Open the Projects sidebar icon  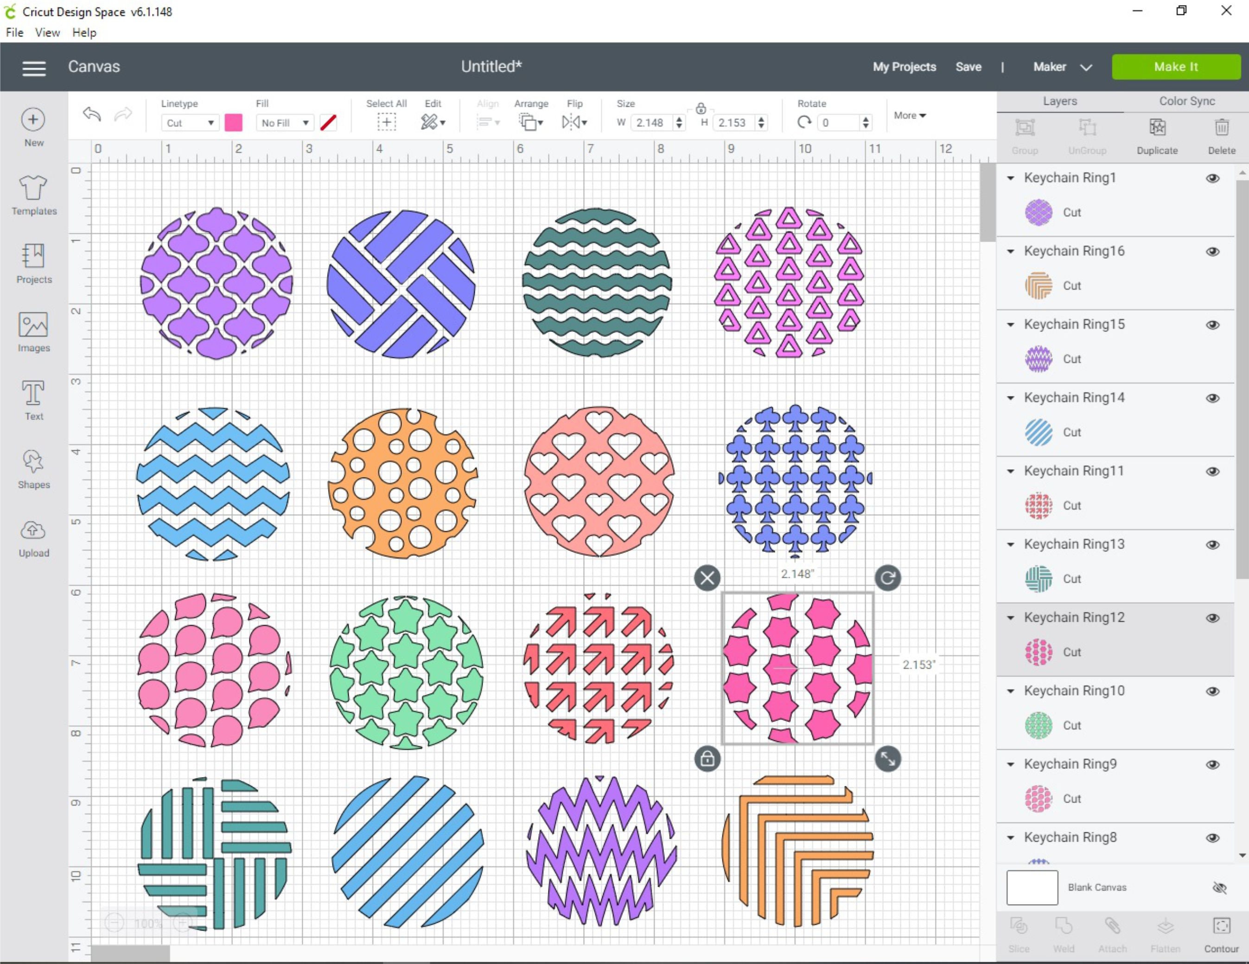pos(33,256)
